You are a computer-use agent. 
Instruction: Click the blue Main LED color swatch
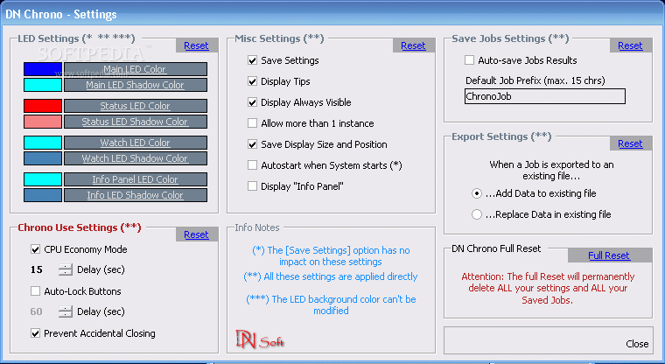(43, 69)
